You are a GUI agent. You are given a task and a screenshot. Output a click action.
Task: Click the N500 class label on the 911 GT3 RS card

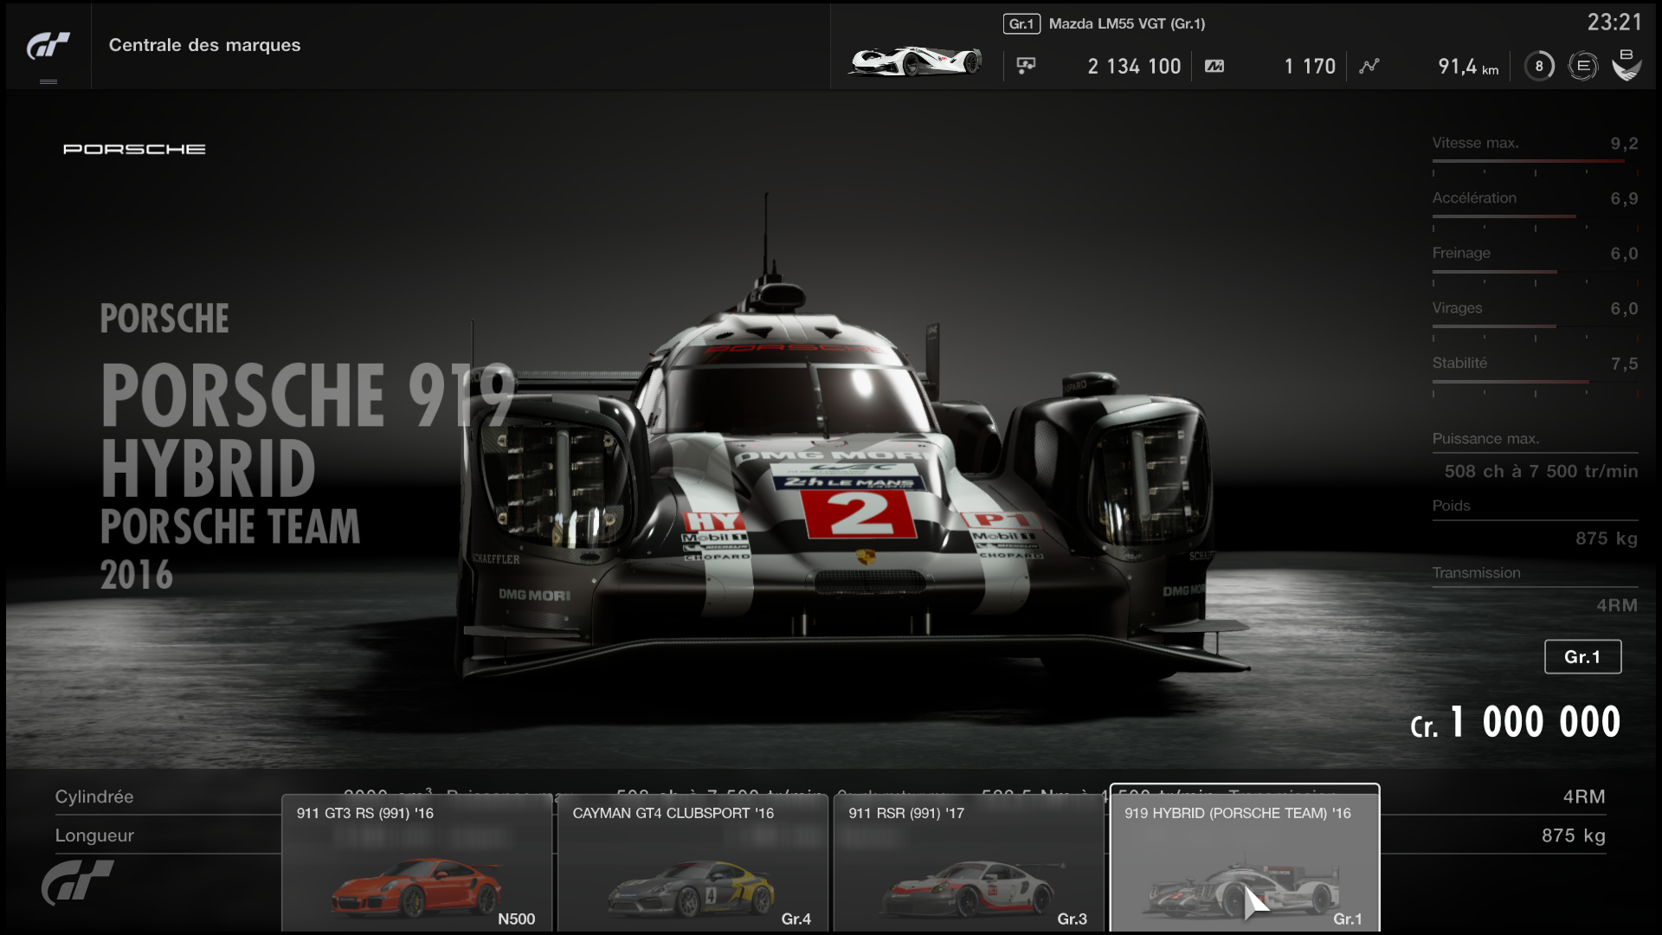click(x=517, y=919)
